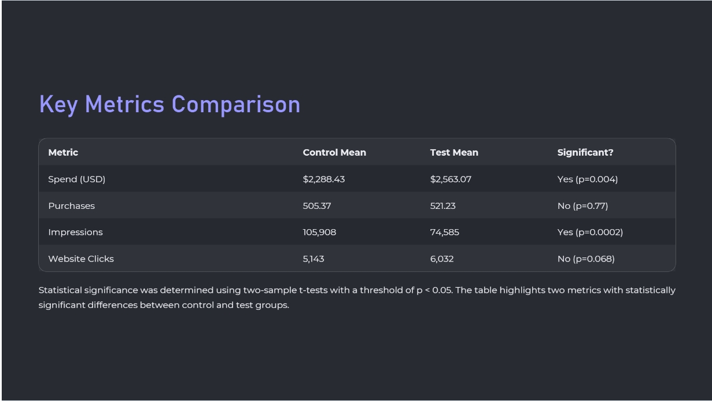
Task: Click the "Significant?" column header
Action: click(x=585, y=152)
